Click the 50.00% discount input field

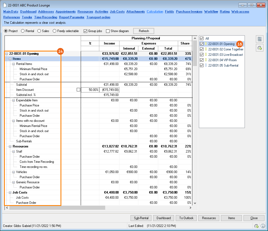(90, 90)
